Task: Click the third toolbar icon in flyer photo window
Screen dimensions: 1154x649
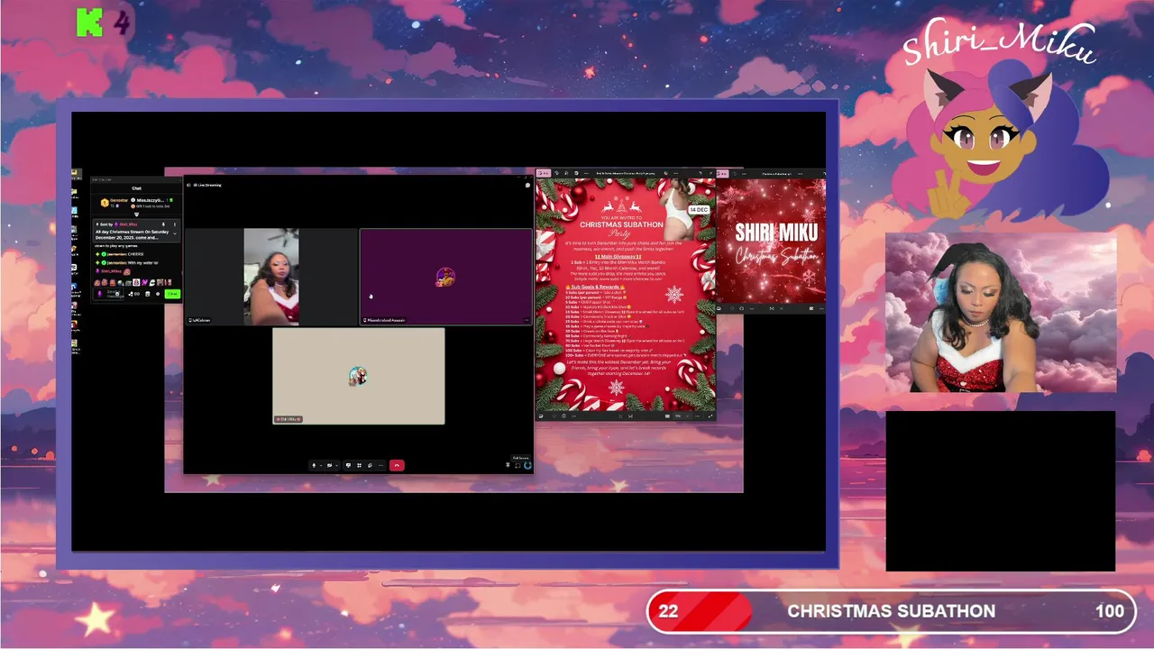Action: tap(576, 173)
